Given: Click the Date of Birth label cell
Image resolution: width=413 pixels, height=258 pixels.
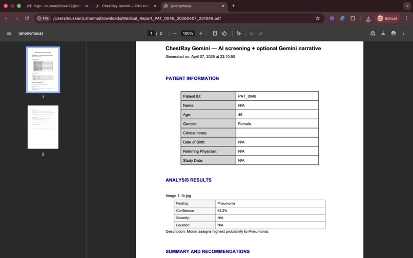Looking at the screenshot, I should pyautogui.click(x=208, y=142).
